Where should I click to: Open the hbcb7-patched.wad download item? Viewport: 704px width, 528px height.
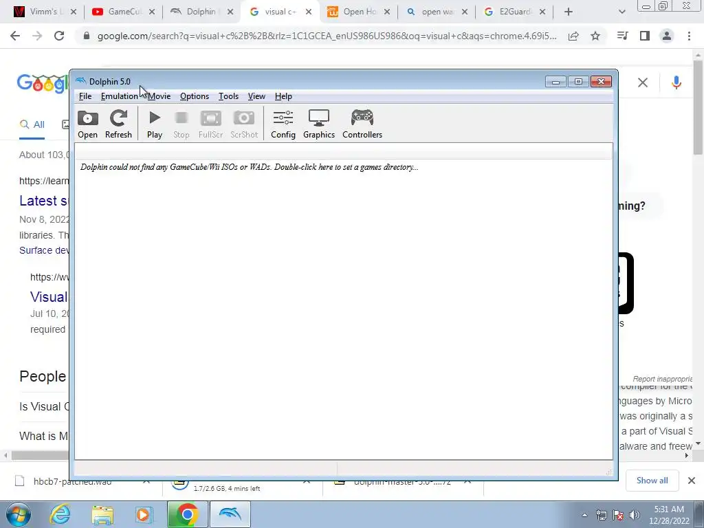(x=71, y=482)
